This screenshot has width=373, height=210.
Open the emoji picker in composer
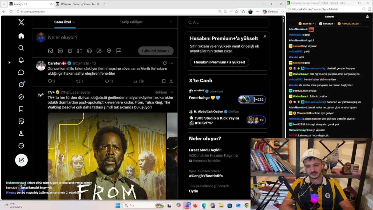pyautogui.click(x=89, y=51)
